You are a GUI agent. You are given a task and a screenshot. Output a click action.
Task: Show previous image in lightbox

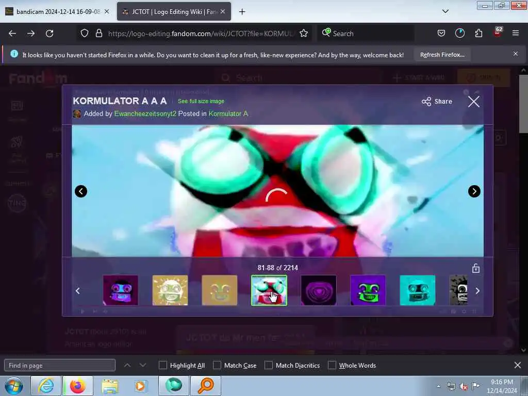click(81, 191)
